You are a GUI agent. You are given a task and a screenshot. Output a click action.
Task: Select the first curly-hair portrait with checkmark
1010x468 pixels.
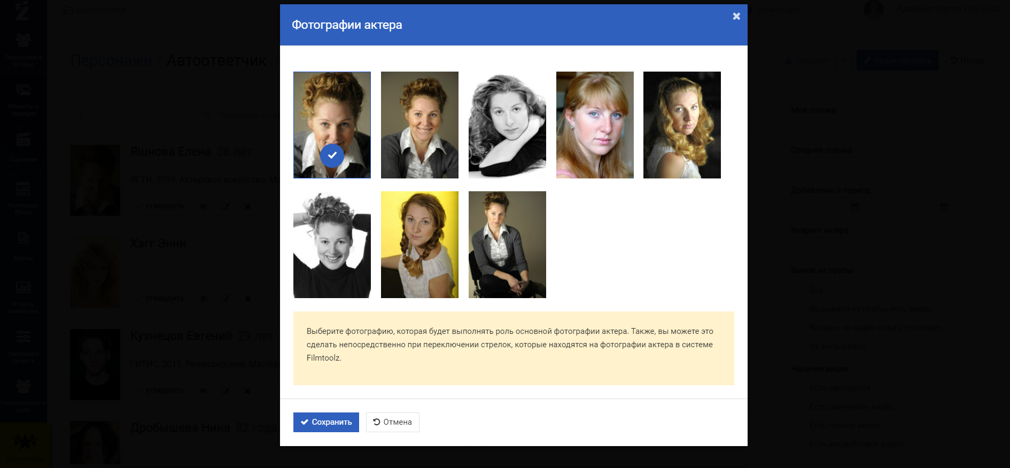tap(332, 125)
